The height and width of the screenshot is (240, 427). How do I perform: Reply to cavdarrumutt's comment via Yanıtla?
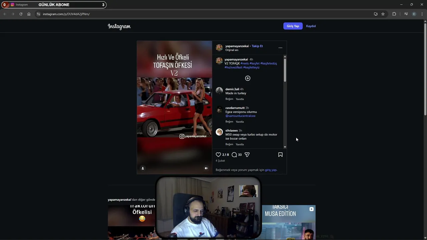pos(240,122)
